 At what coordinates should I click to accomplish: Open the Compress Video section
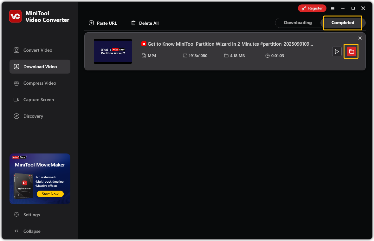tap(40, 83)
